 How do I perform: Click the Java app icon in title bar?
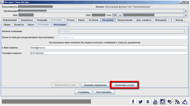click(3, 2)
